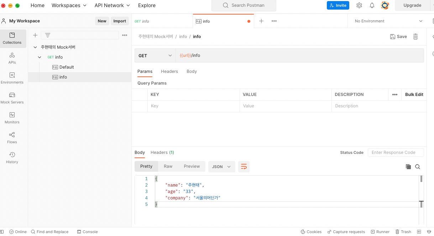Click the Invite button
Image resolution: width=434 pixels, height=236 pixels.
pyautogui.click(x=338, y=5)
